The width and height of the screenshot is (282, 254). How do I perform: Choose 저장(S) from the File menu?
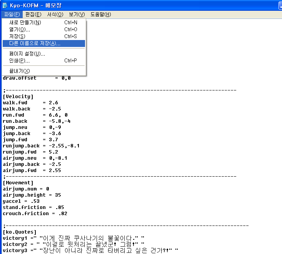(44, 36)
